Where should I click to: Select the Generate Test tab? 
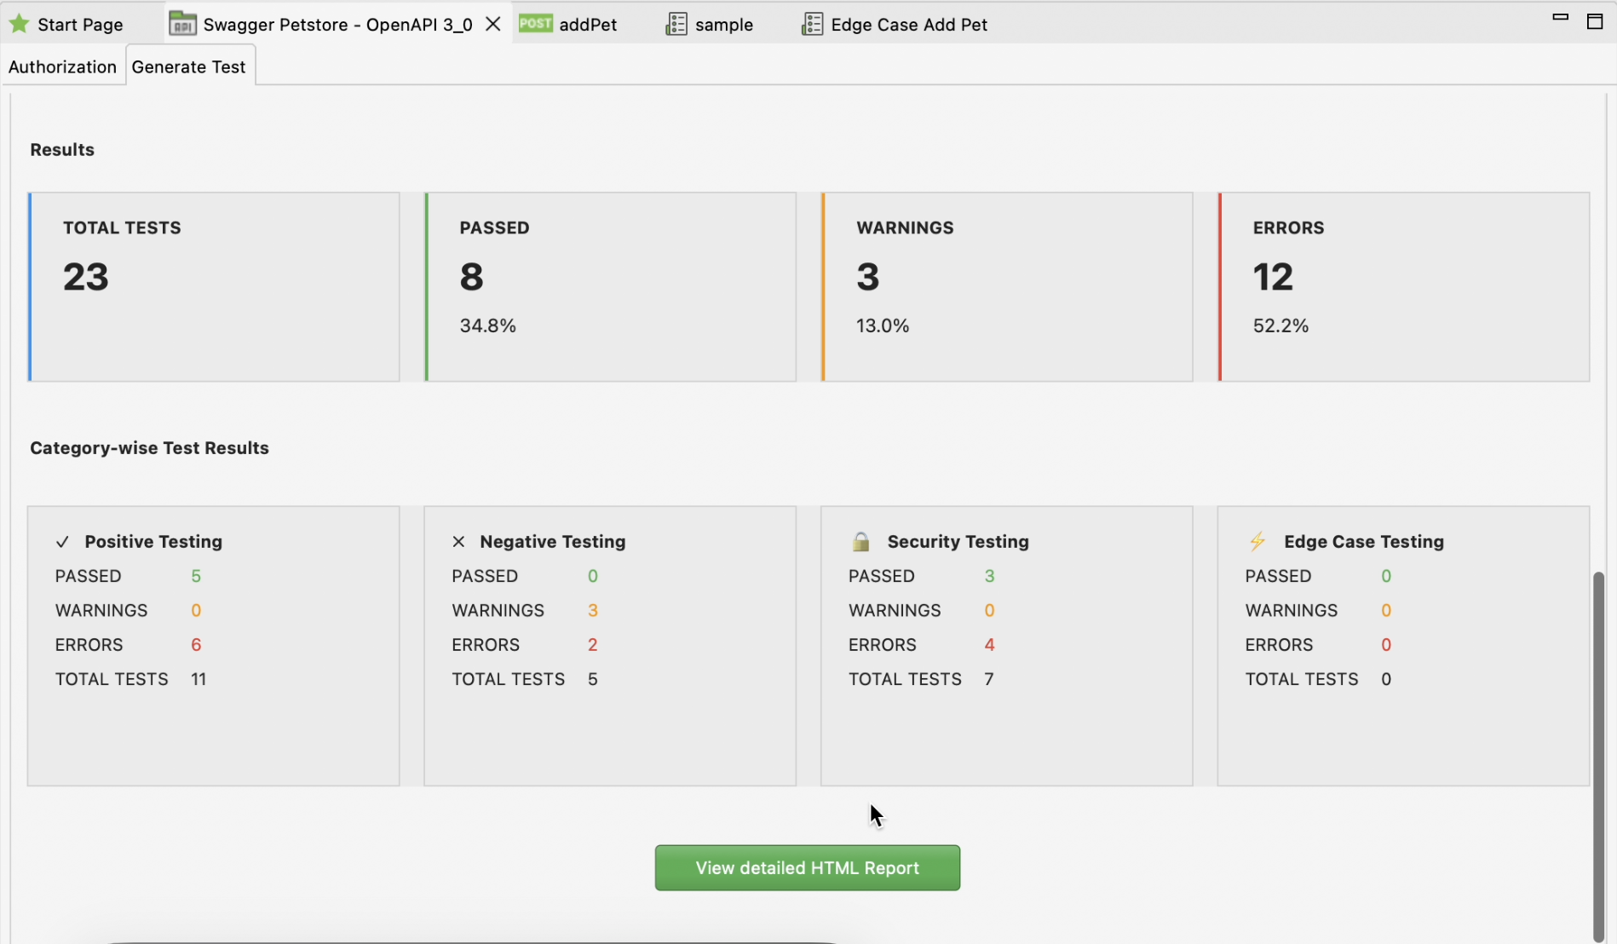click(x=189, y=66)
